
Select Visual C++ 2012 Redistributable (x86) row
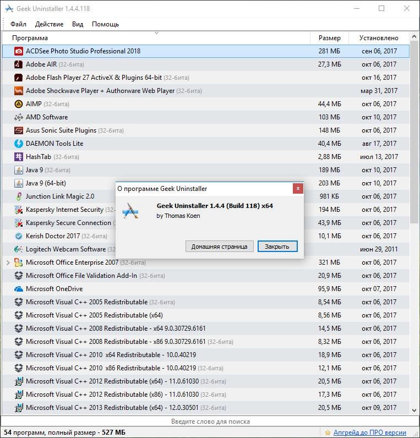206,395
